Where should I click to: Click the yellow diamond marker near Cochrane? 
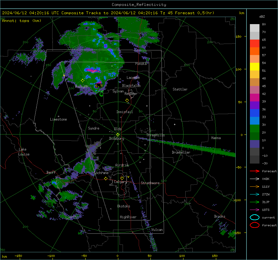coord(106,178)
